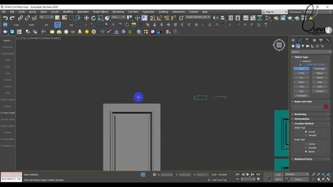Expand the Interpolation rollout
Viewport: 333px width, 187px height.
coord(302,119)
